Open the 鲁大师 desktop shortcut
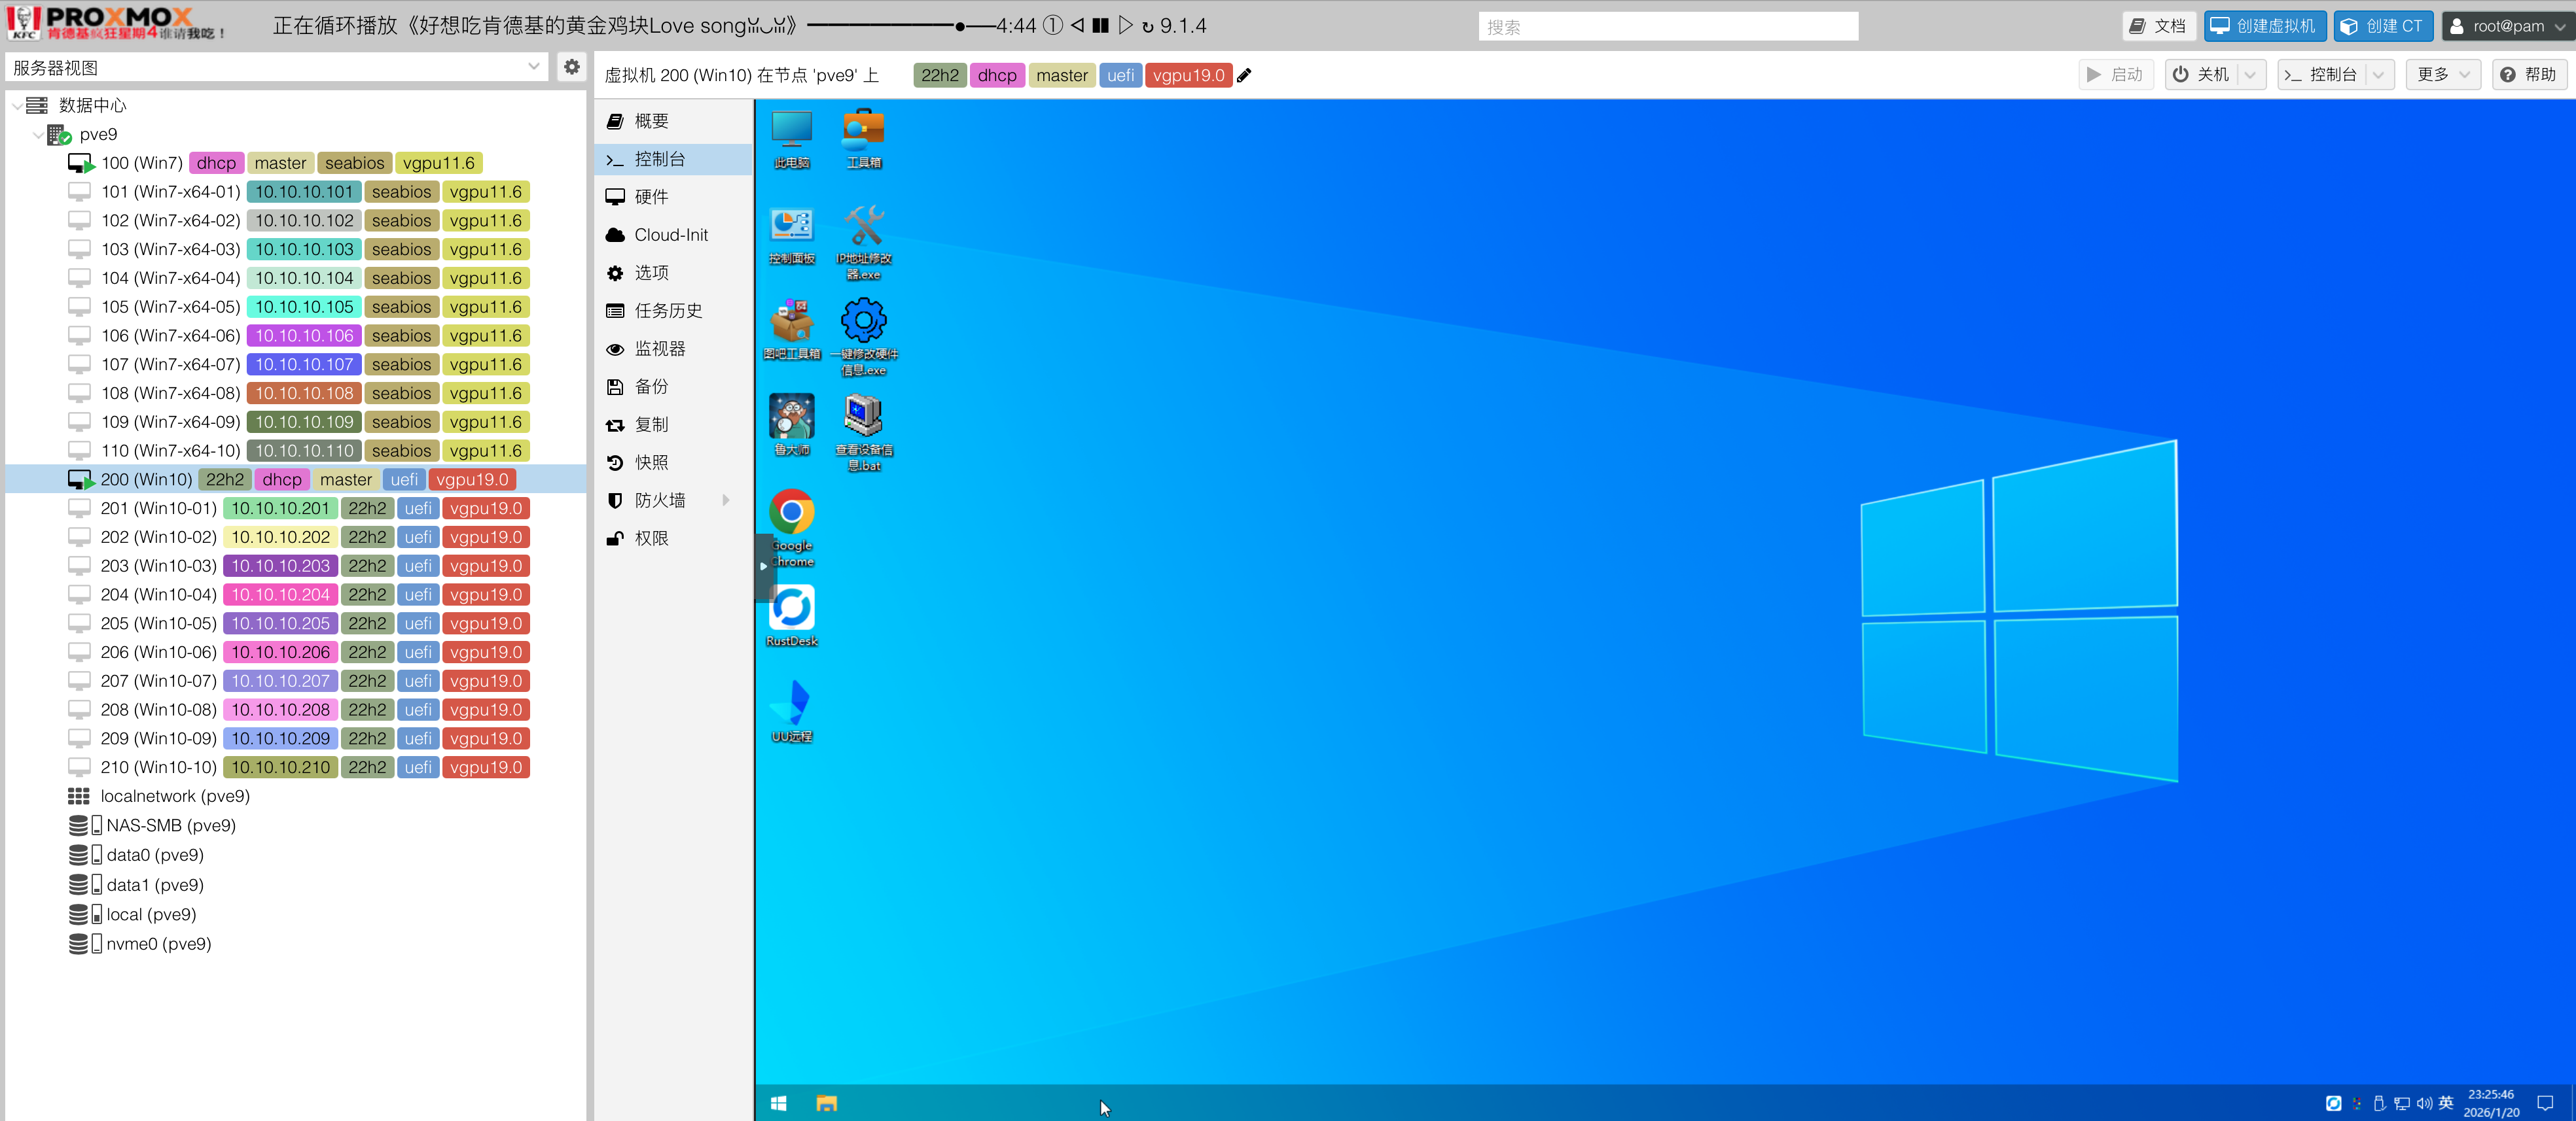This screenshot has width=2576, height=1121. point(791,417)
